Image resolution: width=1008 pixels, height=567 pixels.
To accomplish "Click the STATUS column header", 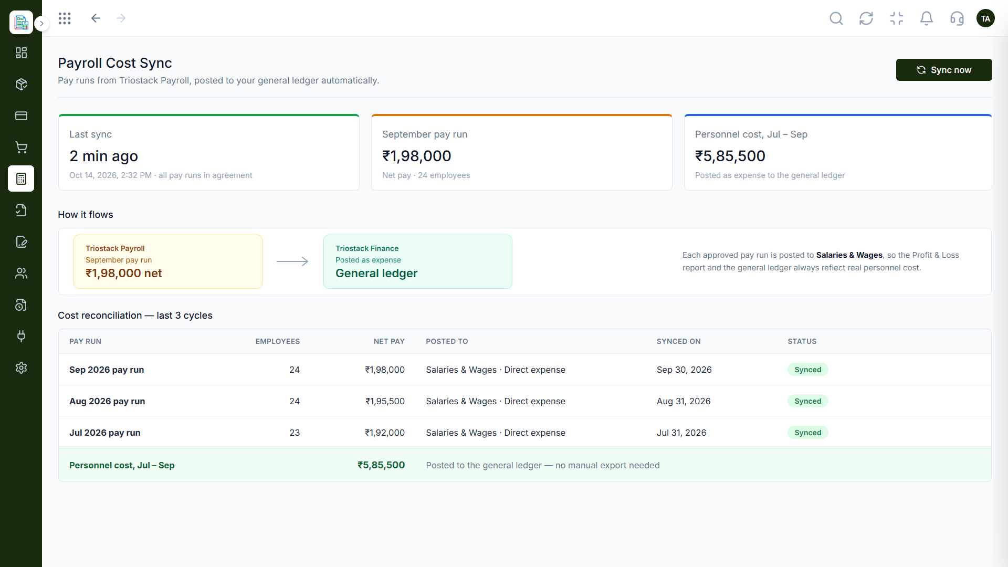I will pyautogui.click(x=802, y=341).
